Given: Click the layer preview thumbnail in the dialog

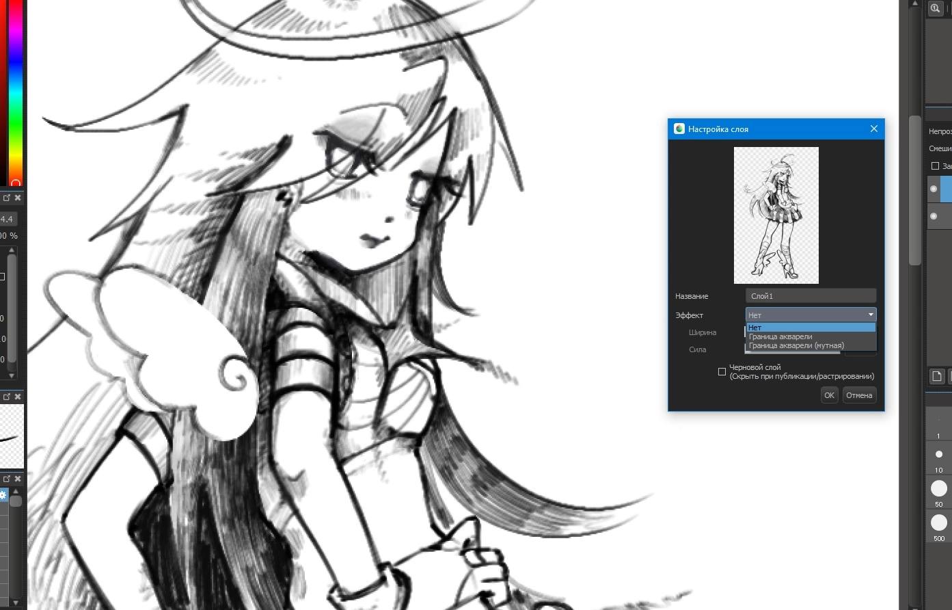Looking at the screenshot, I should 776,215.
